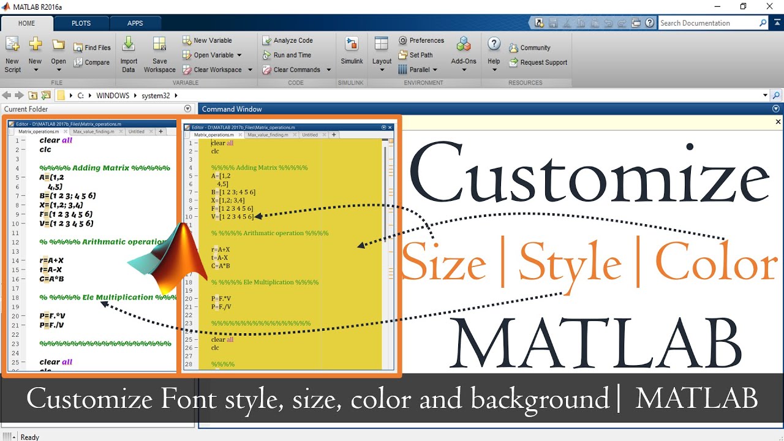Screen dimensions: 784x441
Task: Switch to the PLOTS tab
Action: tap(81, 23)
